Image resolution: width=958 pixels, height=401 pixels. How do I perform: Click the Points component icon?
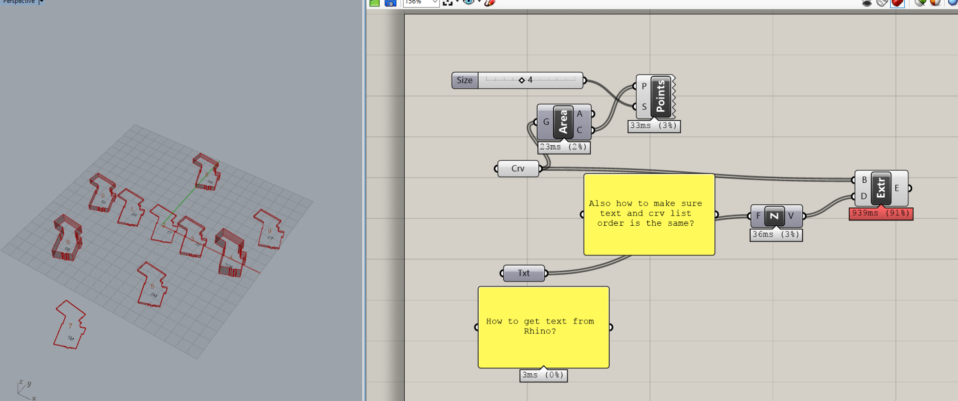pos(661,97)
